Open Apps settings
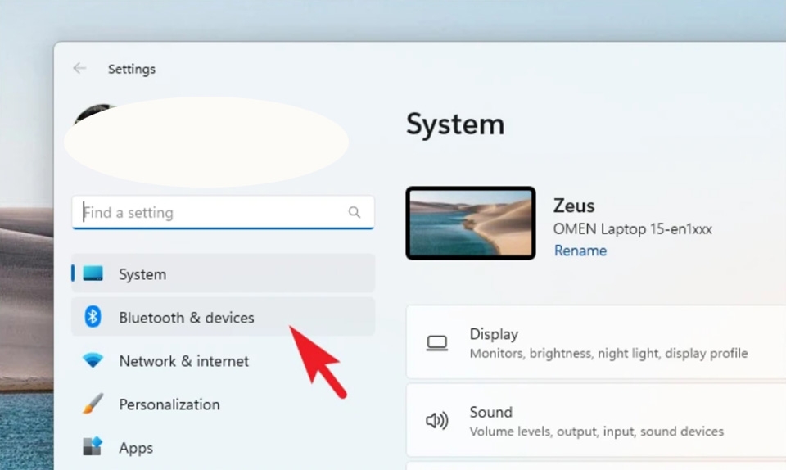 pos(223,447)
